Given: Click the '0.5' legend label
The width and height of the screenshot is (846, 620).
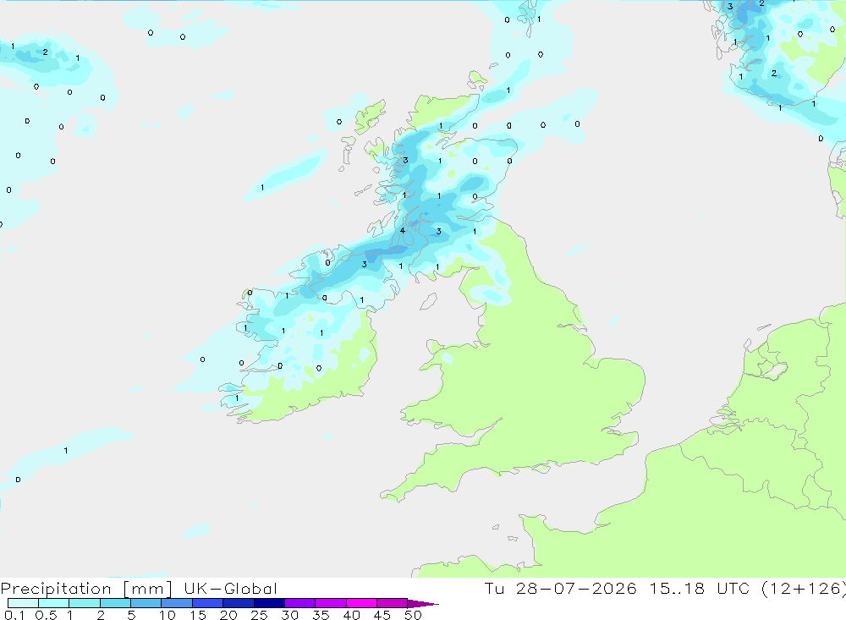Looking at the screenshot, I should 47,615.
